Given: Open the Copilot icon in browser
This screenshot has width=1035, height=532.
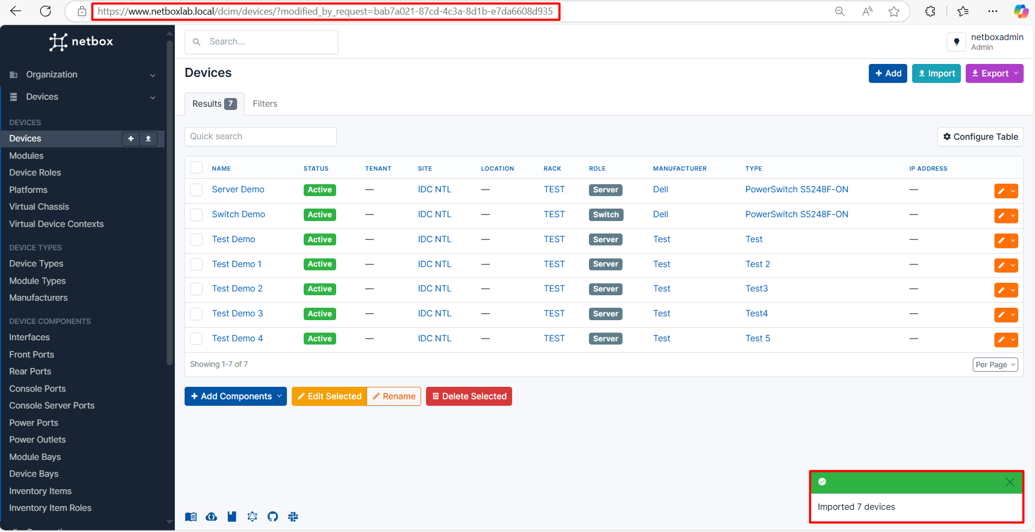Looking at the screenshot, I should (1021, 11).
